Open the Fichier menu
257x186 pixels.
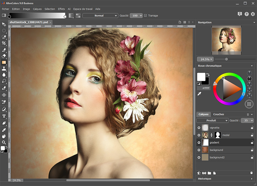pyautogui.click(x=6, y=9)
